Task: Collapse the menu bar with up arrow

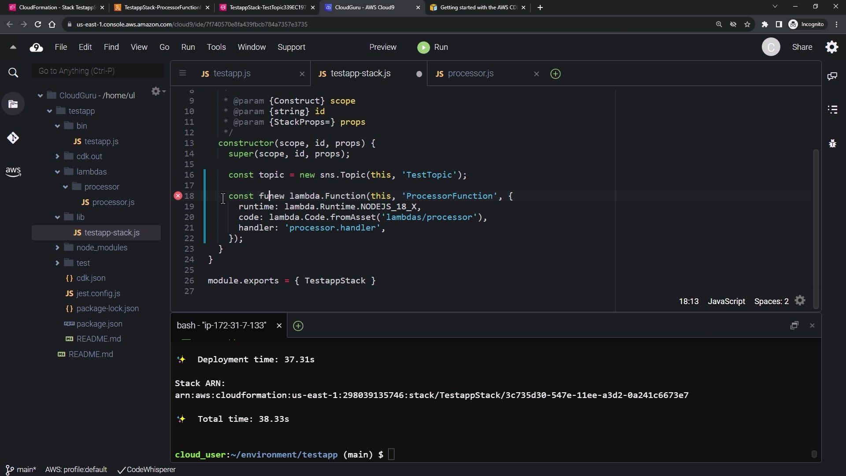Action: point(13,47)
